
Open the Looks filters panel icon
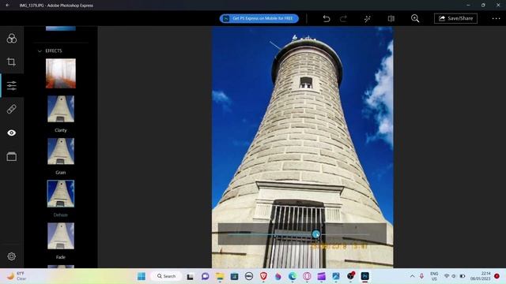point(12,39)
